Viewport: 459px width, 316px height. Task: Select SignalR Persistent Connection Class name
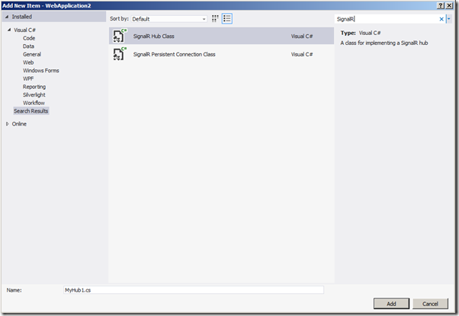tap(174, 54)
